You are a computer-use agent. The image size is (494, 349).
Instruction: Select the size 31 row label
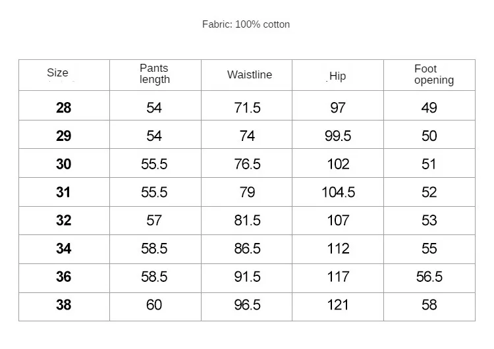pyautogui.click(x=63, y=192)
